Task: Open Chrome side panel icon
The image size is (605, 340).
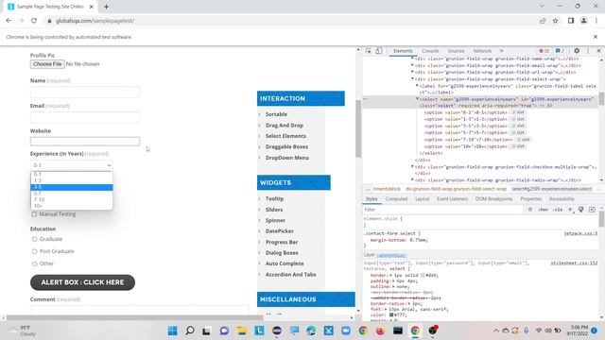Action: pos(571,21)
